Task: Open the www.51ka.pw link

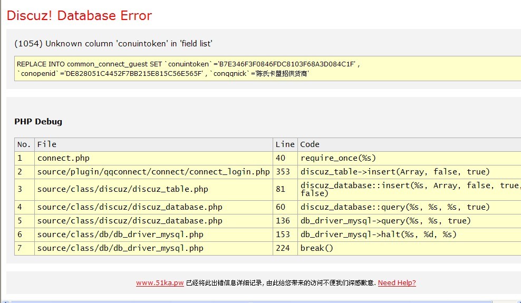Action: click(160, 283)
